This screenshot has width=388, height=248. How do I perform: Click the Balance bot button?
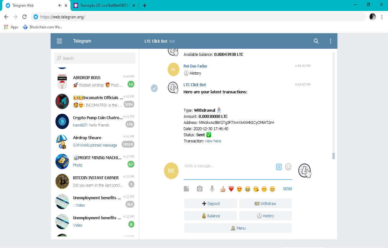point(210,216)
